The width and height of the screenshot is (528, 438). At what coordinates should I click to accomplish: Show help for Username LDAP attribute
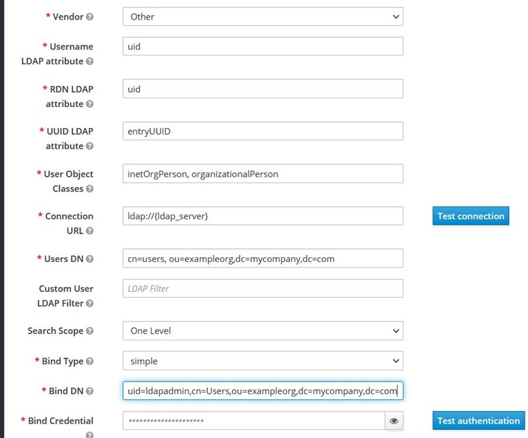89,62
